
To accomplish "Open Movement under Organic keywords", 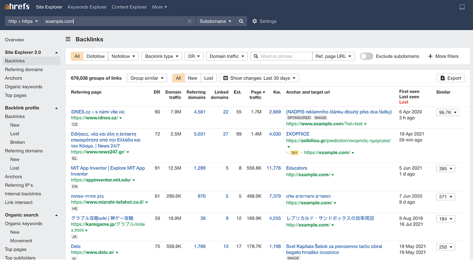I will tap(21, 241).
